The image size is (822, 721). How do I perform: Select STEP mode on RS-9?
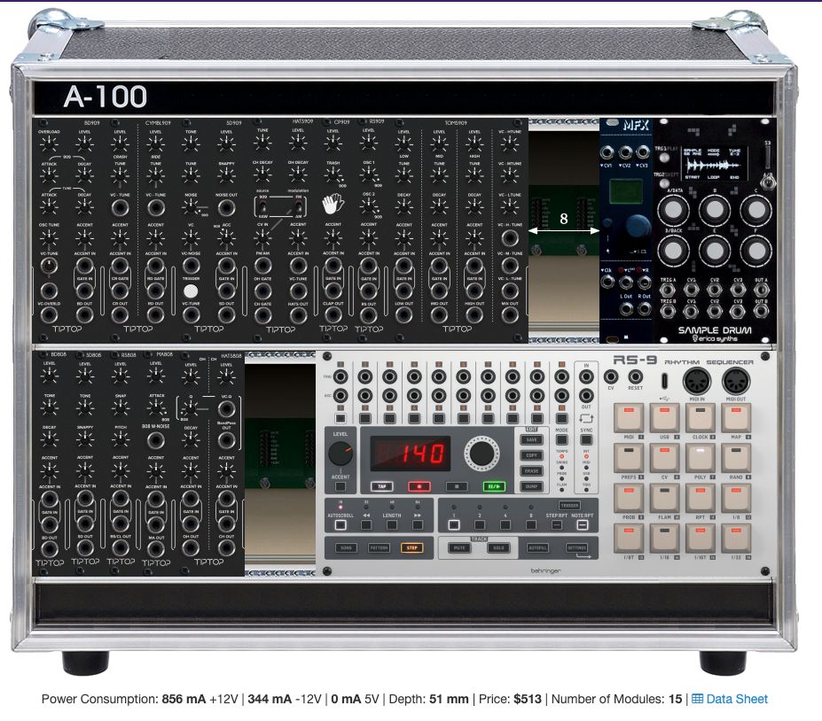(x=412, y=547)
